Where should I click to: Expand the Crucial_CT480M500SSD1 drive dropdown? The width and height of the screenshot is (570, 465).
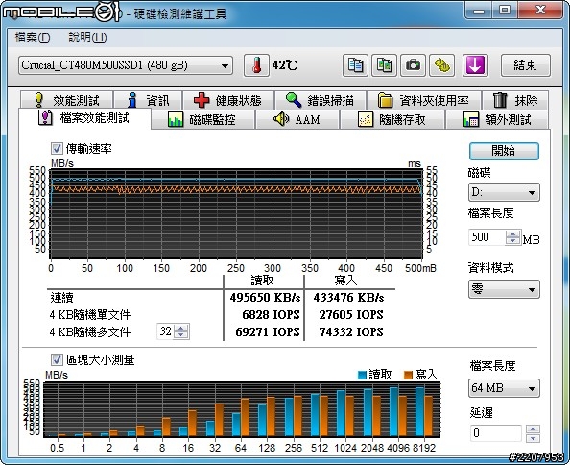click(126, 65)
